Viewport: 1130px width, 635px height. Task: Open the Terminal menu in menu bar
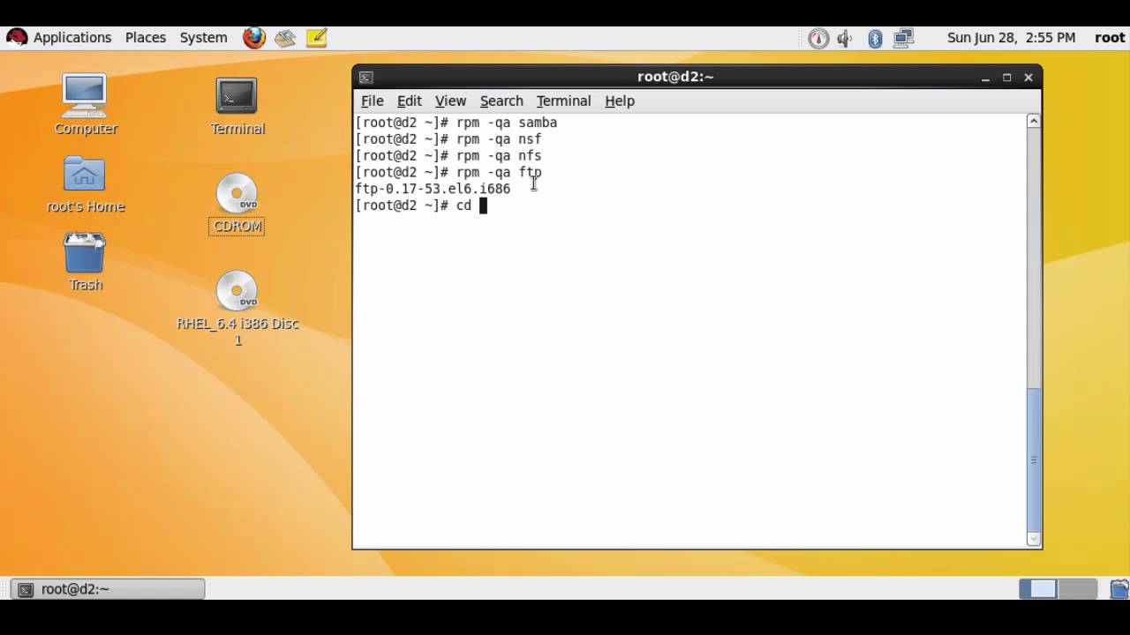pyautogui.click(x=563, y=101)
